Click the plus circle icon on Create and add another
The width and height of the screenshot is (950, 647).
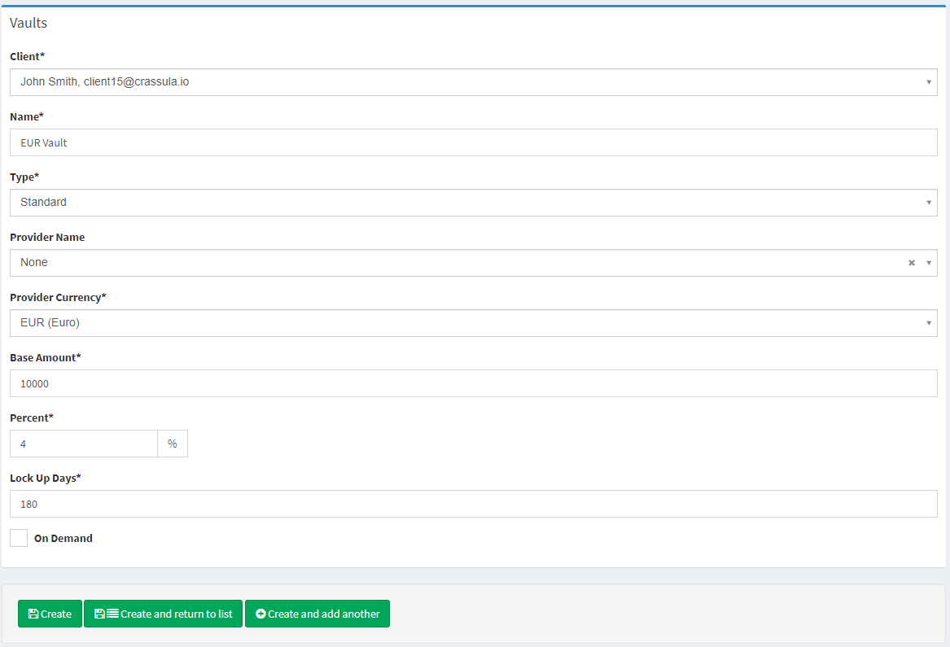260,614
